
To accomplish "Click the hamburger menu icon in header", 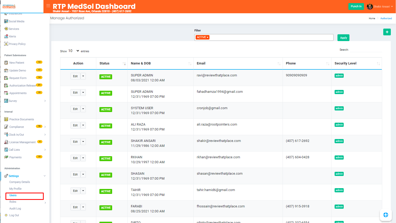I will coord(48,6).
